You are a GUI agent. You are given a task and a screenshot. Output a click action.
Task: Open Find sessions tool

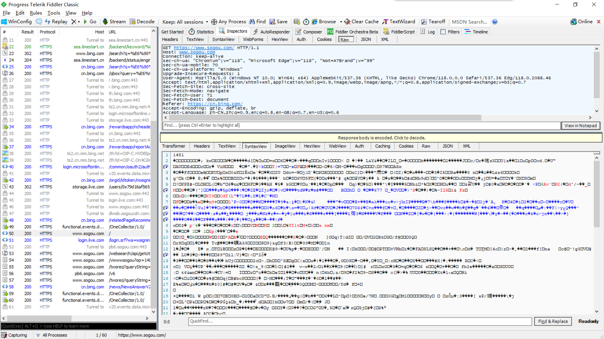tap(257, 22)
